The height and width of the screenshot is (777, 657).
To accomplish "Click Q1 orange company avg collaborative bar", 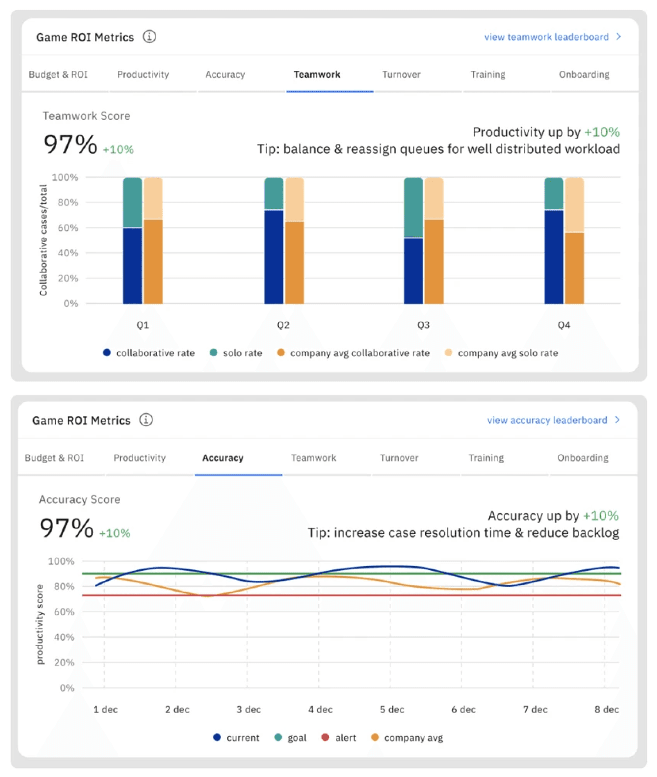I will point(153,261).
